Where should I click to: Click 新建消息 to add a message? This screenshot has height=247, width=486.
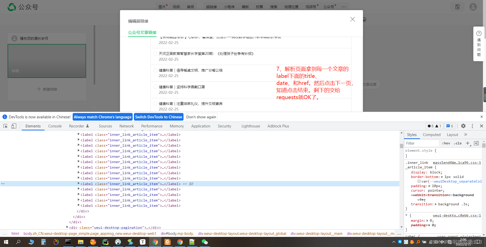47,89
